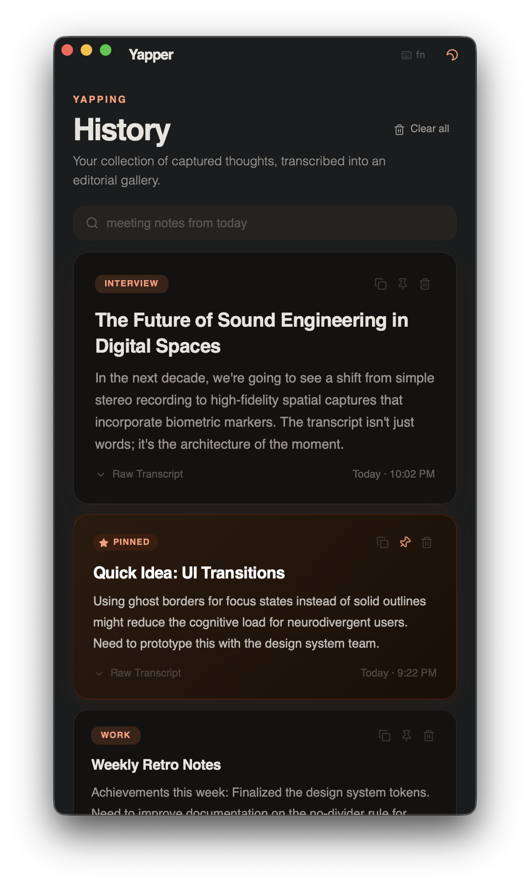Pin the Sound Engineering interview card

403,284
